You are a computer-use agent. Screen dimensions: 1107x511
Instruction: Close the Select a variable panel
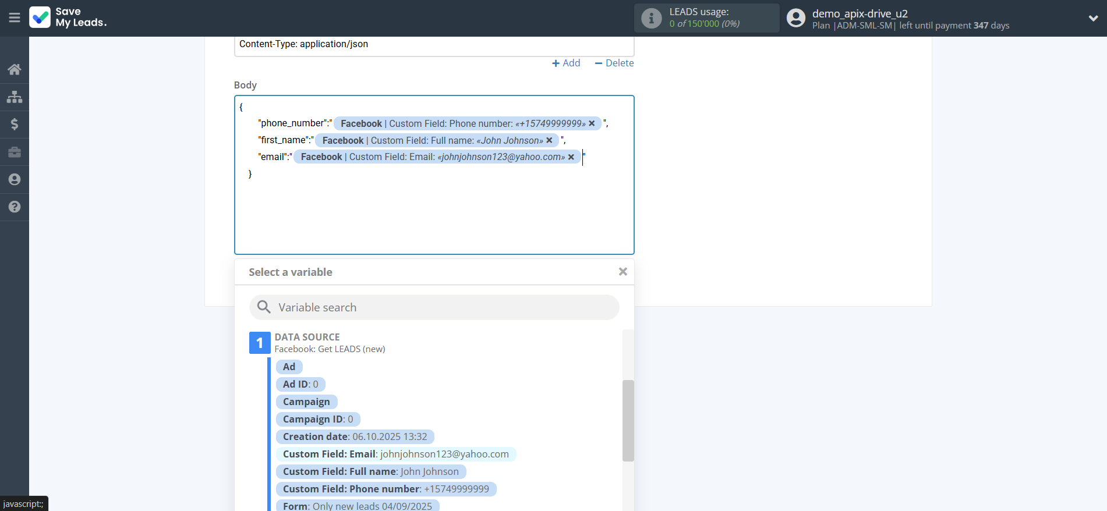pos(623,272)
